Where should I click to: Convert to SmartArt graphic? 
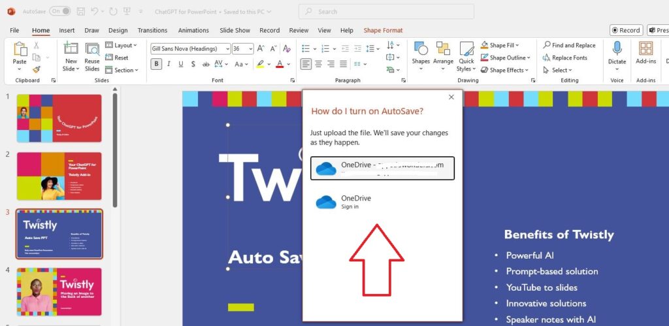pyautogui.click(x=393, y=69)
